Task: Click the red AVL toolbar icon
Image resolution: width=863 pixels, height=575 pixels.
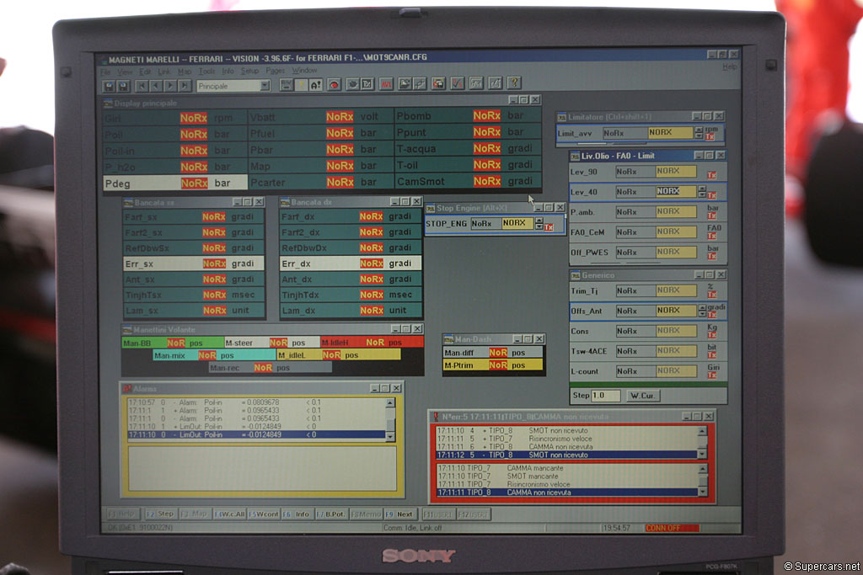Action: [386, 84]
